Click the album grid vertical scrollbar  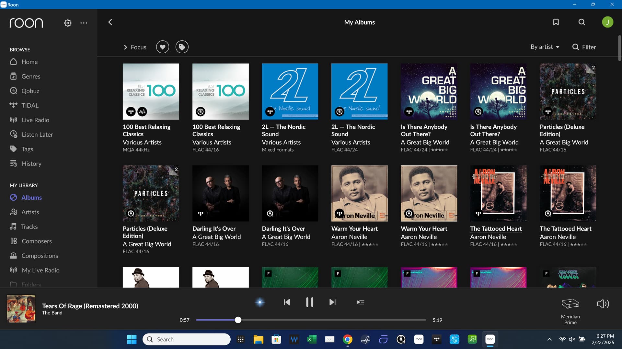[x=619, y=48]
